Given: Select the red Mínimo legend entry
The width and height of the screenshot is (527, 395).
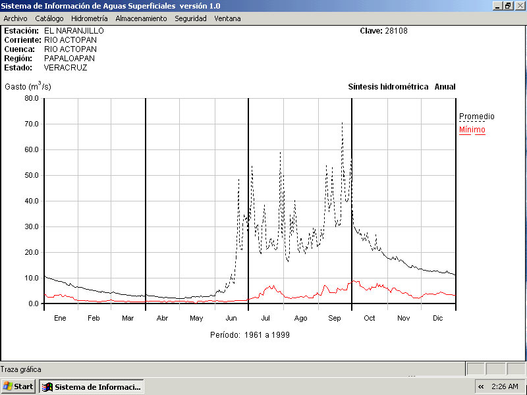Looking at the screenshot, I should coord(472,130).
